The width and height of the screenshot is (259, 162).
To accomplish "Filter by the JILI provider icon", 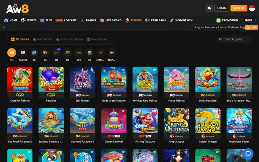I will (x=56, y=53).
